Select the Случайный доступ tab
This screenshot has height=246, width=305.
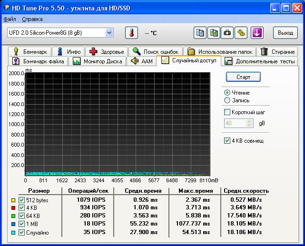tap(188, 60)
